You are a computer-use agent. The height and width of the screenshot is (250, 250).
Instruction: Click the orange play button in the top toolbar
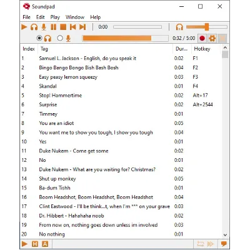(24, 27)
